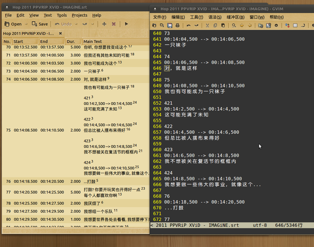The image size is (314, 247).
Task: Click the plus icon to add subtitle
Action: click(x=104, y=24)
